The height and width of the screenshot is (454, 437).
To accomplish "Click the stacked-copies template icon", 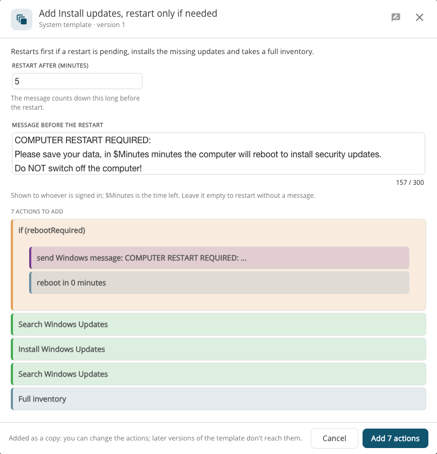I will [22, 19].
